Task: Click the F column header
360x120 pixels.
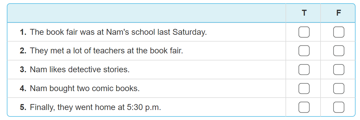Action: [x=339, y=13]
